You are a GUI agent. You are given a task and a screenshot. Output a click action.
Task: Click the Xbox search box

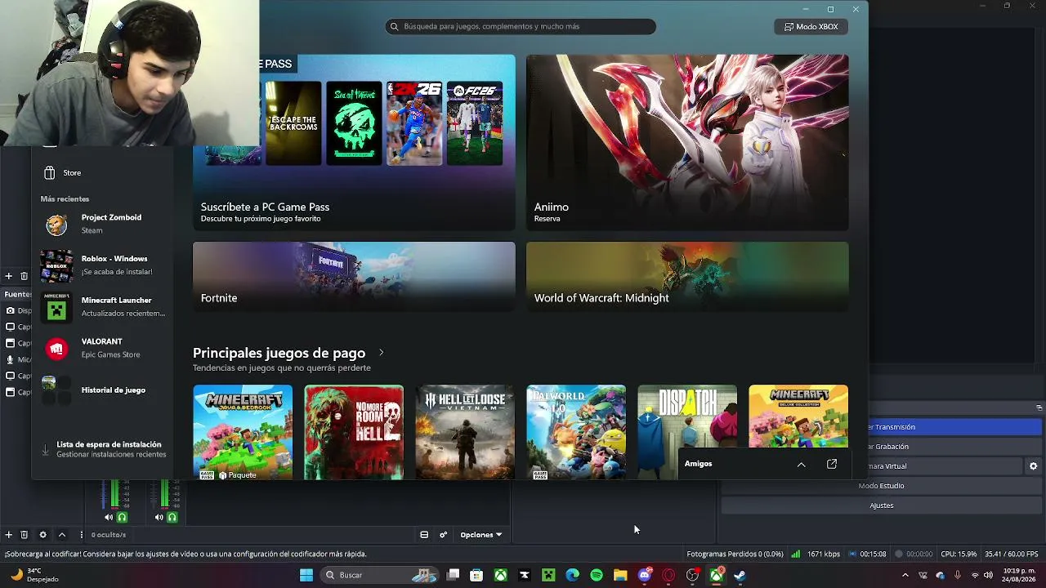pos(521,26)
